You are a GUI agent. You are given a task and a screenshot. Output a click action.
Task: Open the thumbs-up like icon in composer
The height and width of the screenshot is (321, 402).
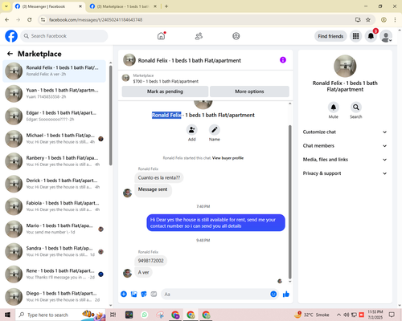click(x=286, y=295)
